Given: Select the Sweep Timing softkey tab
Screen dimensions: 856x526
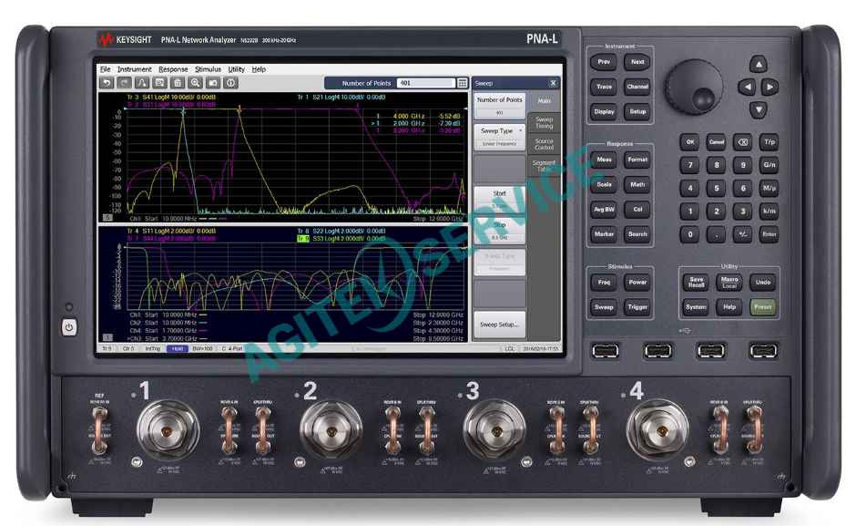Looking at the screenshot, I should [544, 122].
